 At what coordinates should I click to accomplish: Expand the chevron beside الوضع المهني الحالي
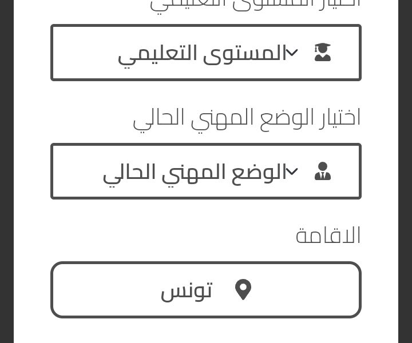[x=292, y=171]
